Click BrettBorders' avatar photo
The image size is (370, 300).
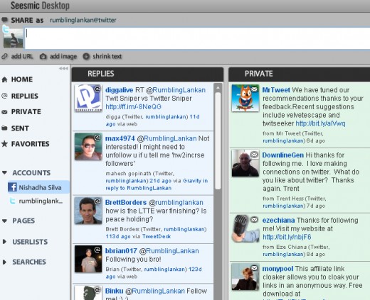tap(88, 211)
